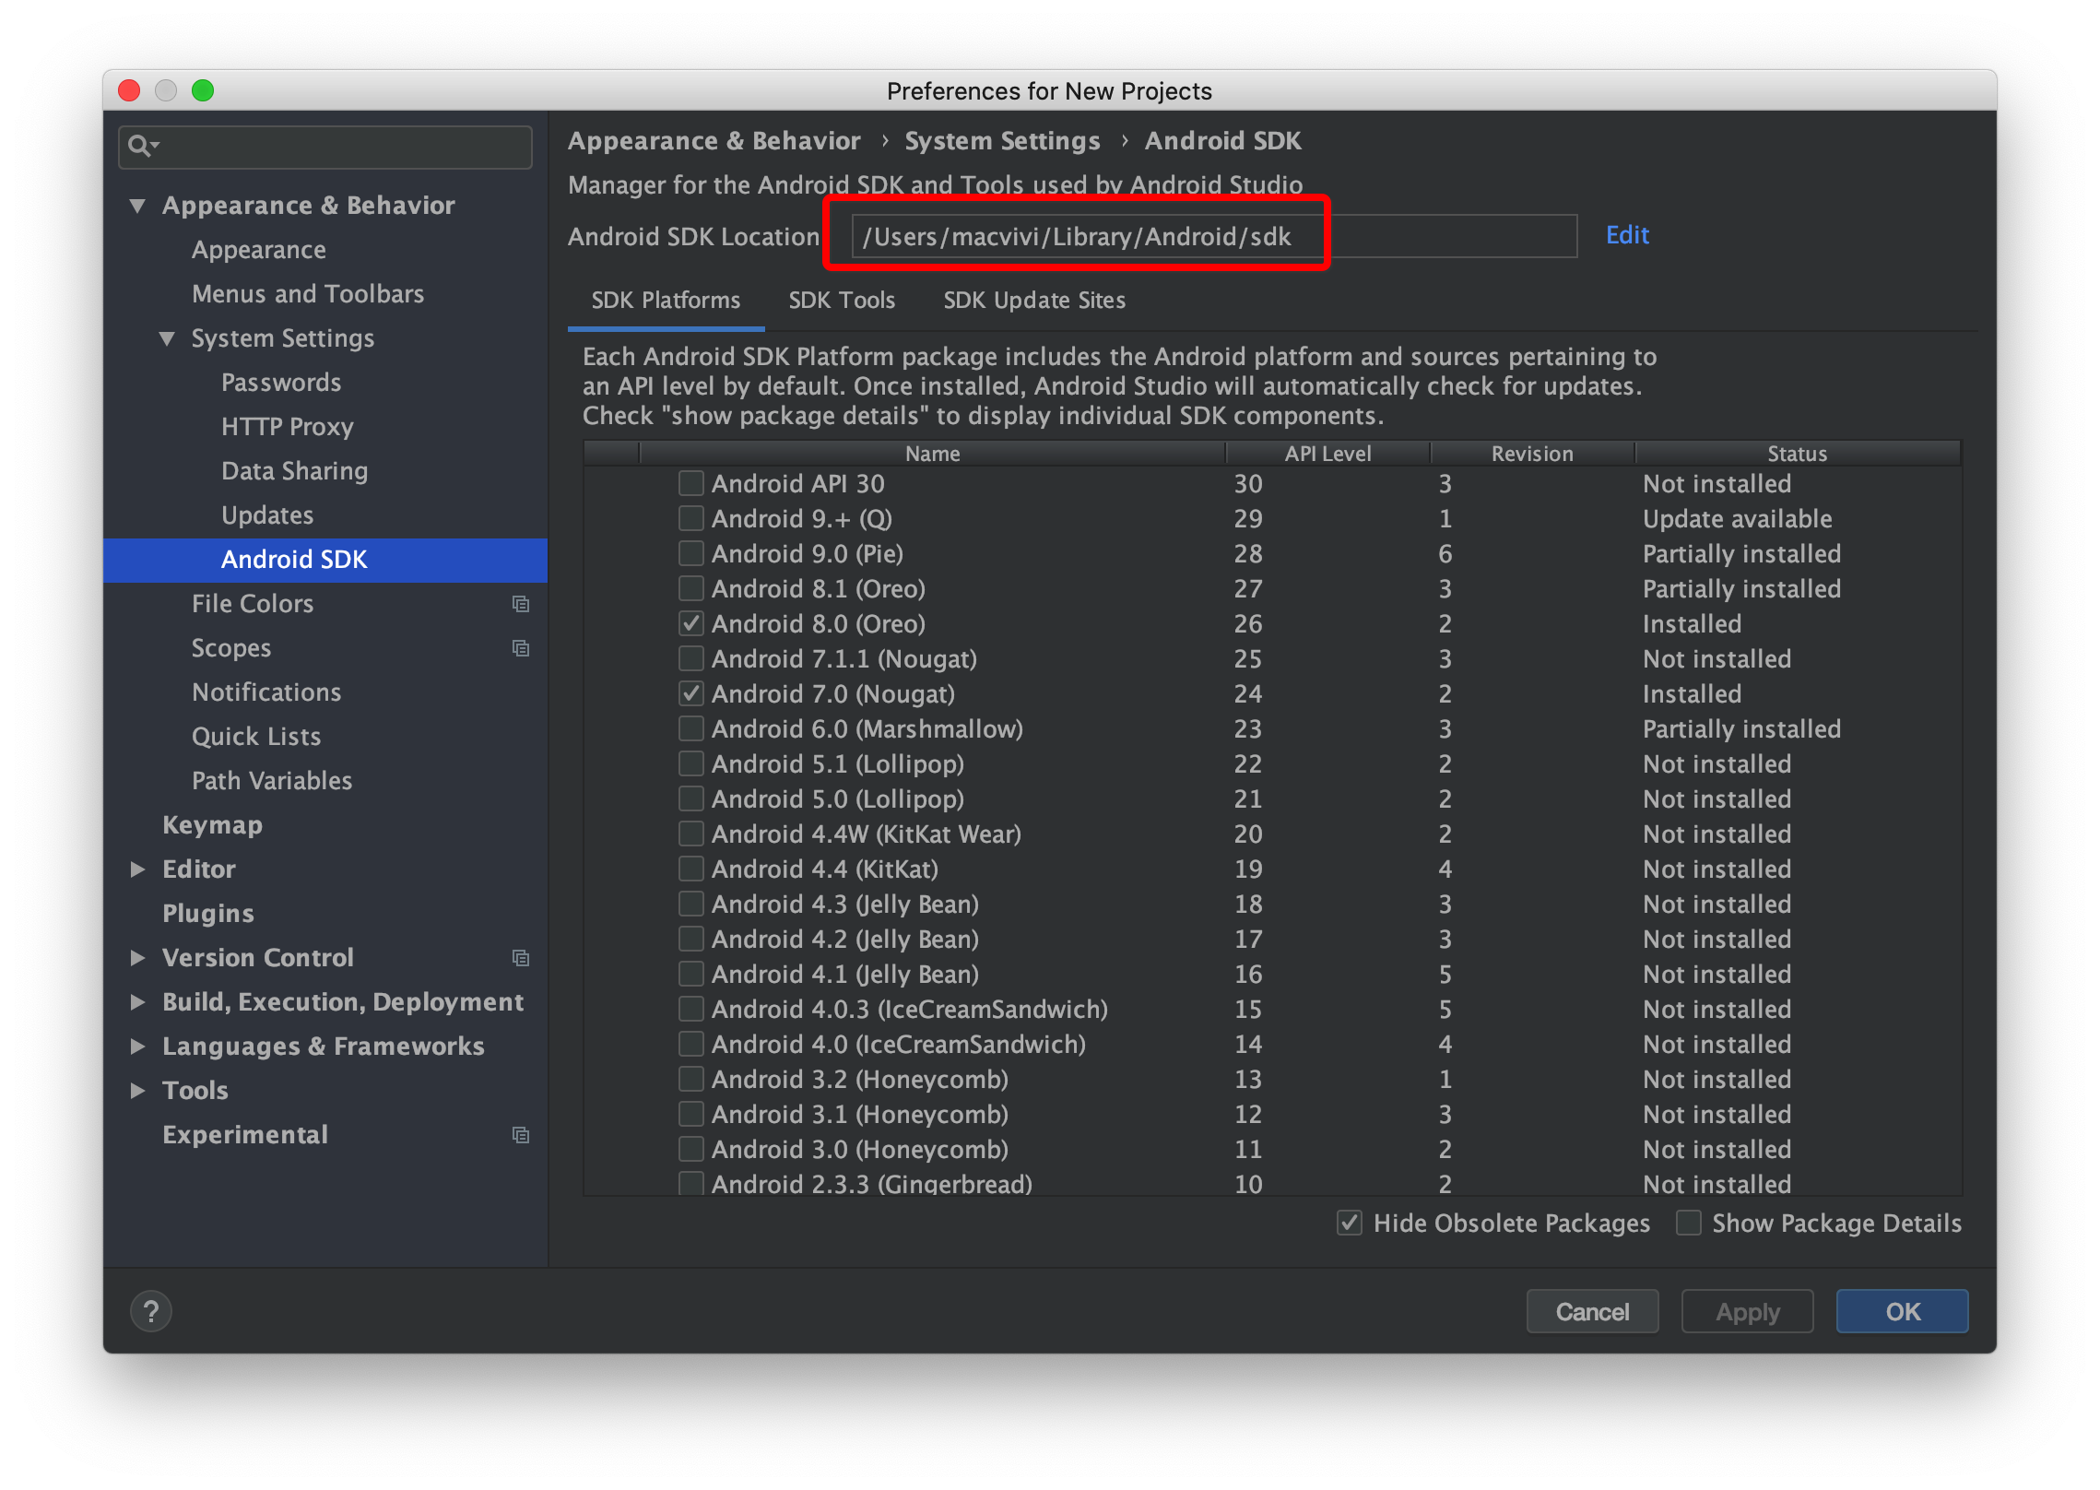The image size is (2100, 1490).
Task: Open Notifications settings
Action: 266,692
